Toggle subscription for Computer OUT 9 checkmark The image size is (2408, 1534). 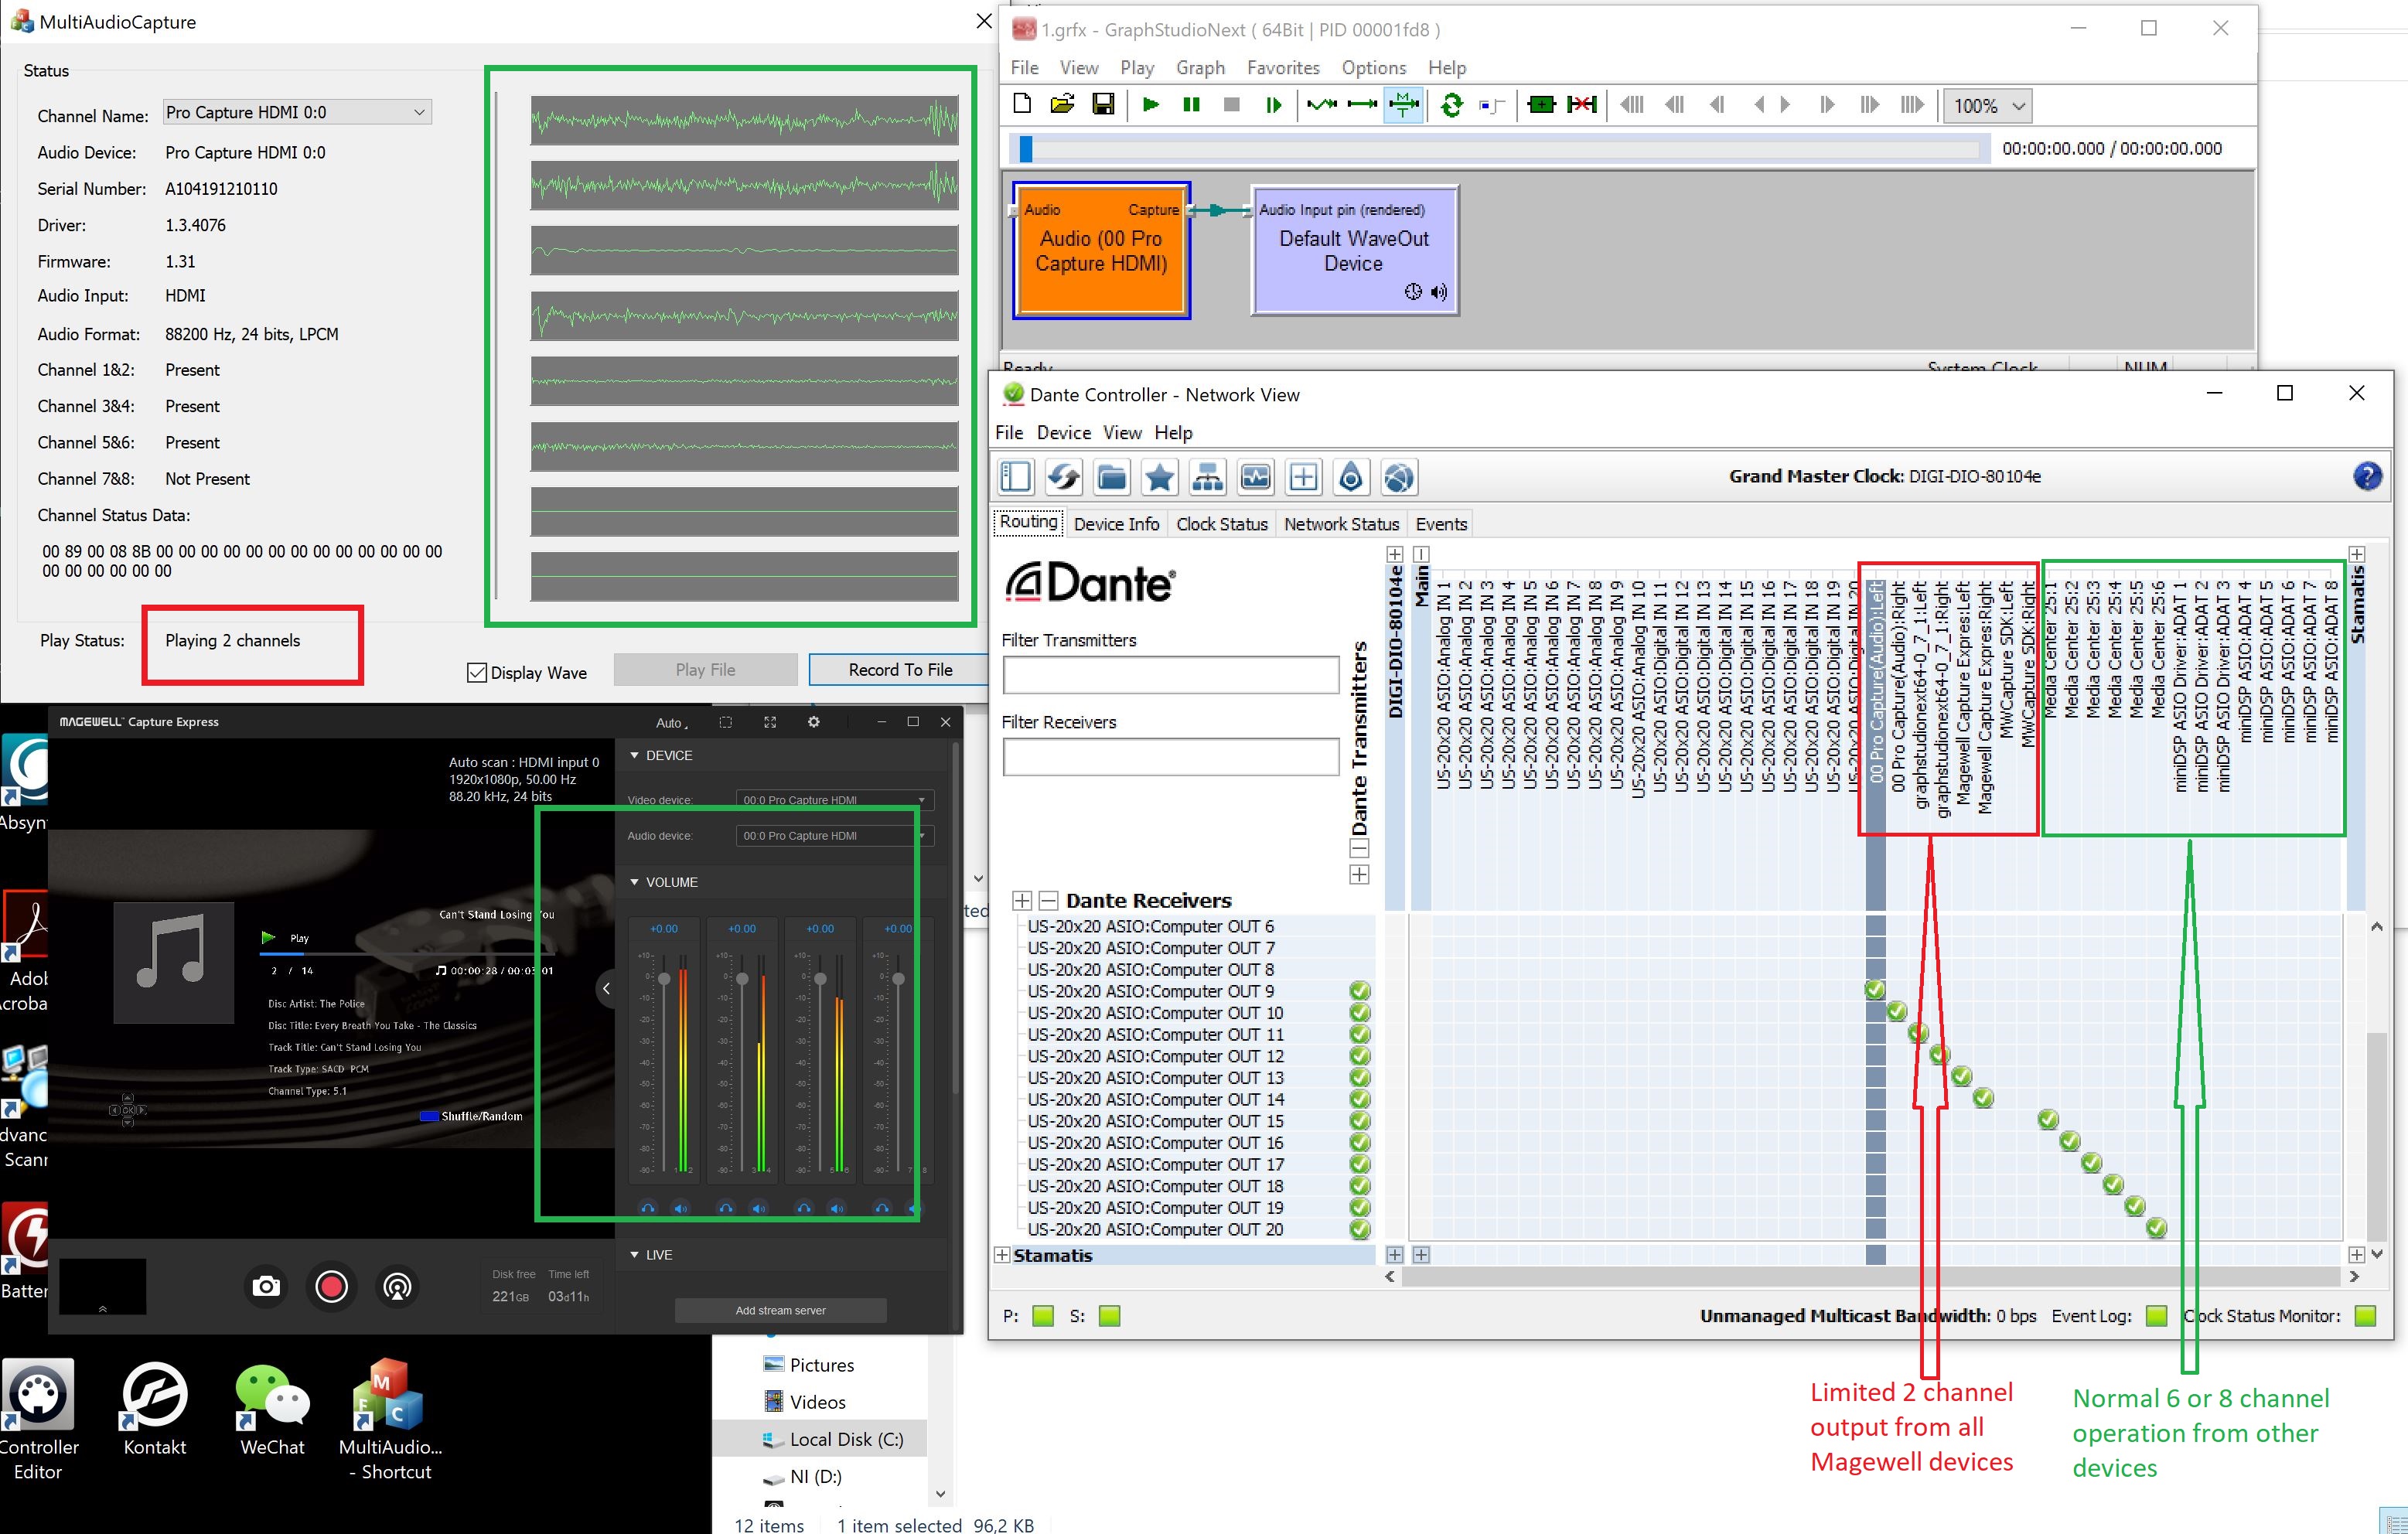pyautogui.click(x=1874, y=990)
